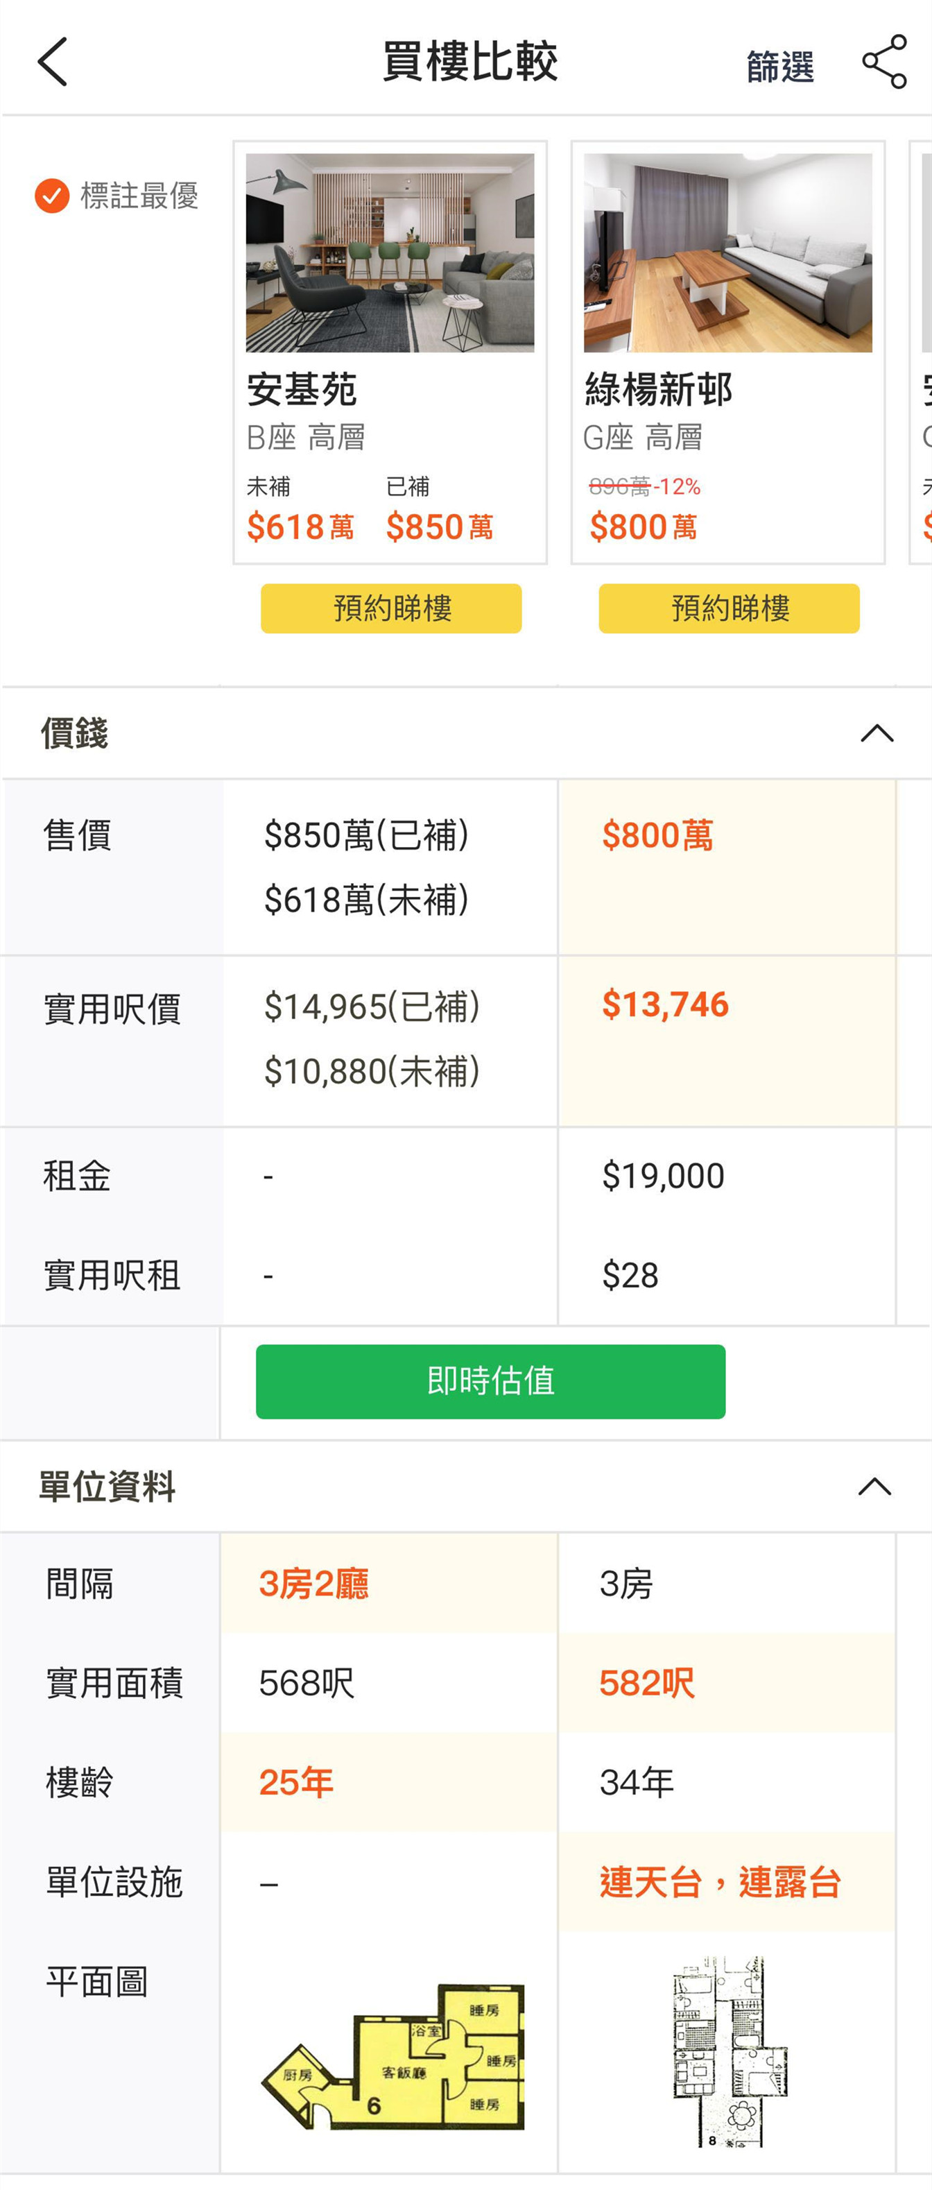Open the 篩選 filter option
This screenshot has width=932, height=2190.
[779, 67]
